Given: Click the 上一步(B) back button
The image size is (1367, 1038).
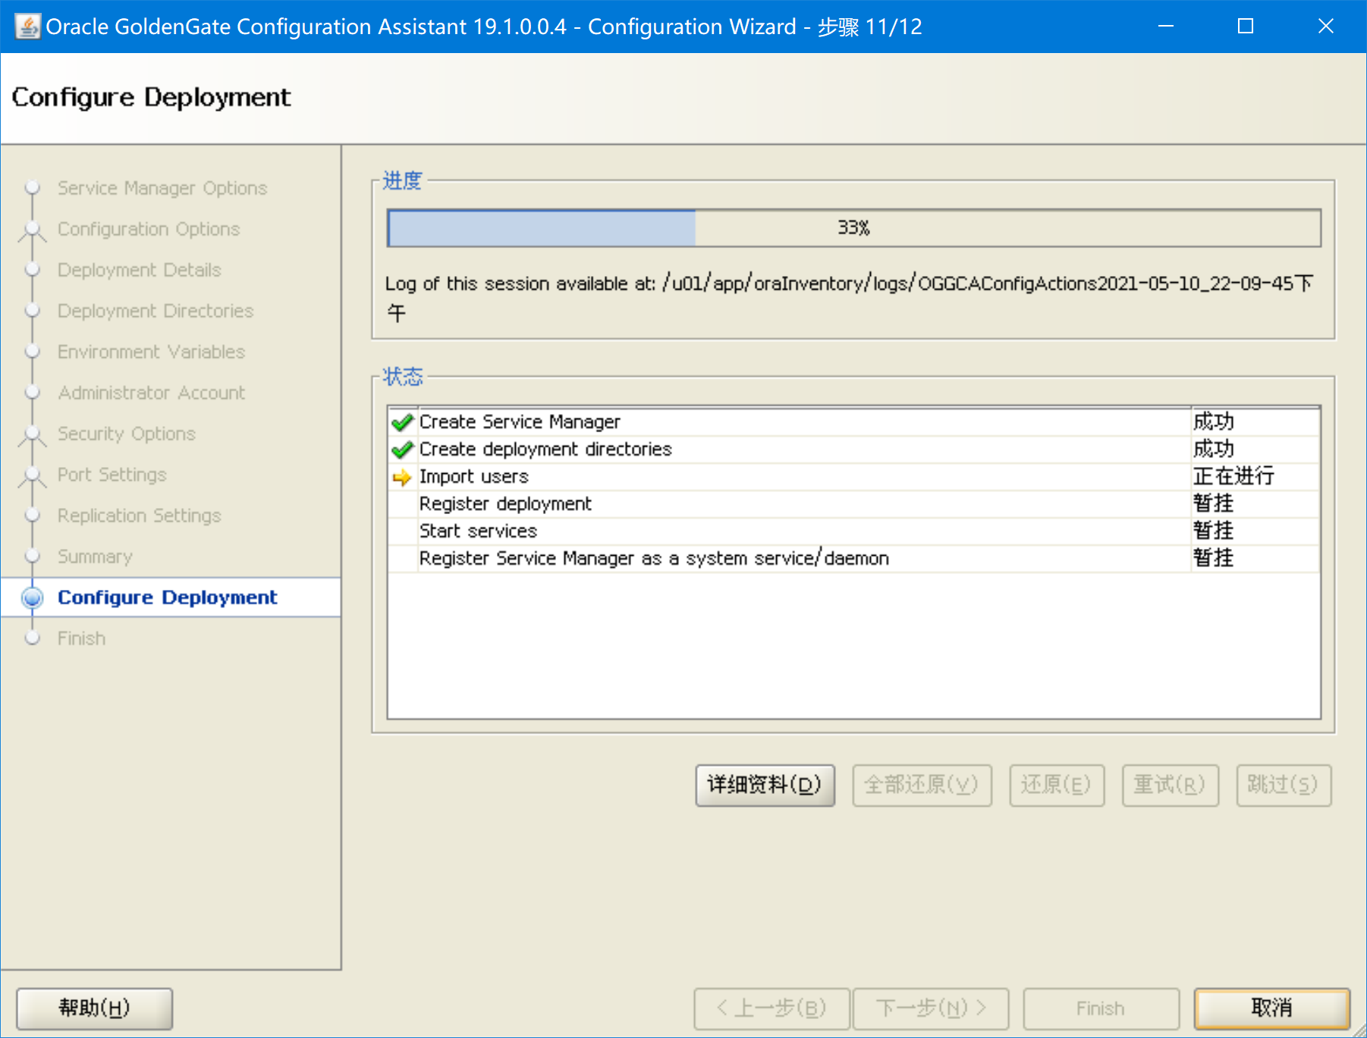Looking at the screenshot, I should coord(771,1008).
